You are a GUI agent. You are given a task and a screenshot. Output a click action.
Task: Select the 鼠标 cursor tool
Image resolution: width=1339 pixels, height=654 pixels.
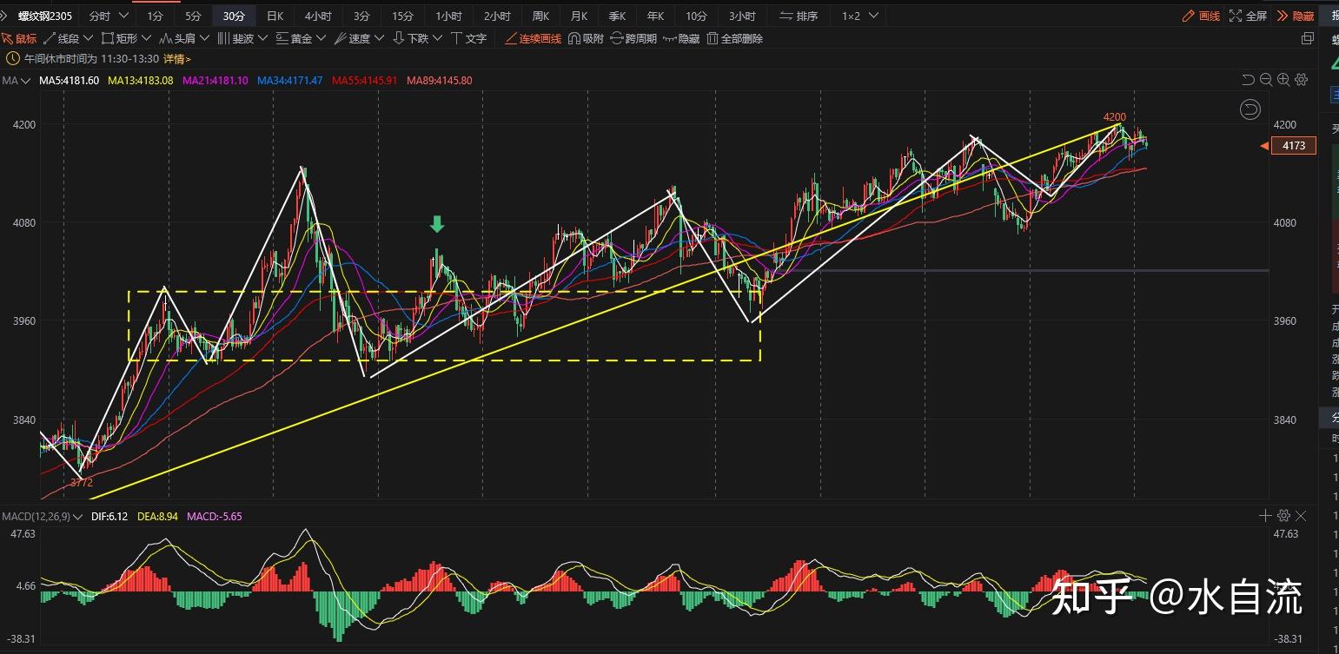(19, 38)
